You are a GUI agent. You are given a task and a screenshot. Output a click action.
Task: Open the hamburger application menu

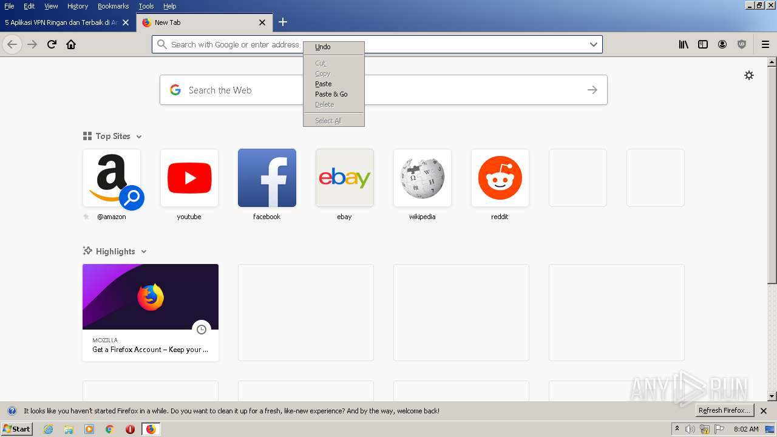coord(765,44)
